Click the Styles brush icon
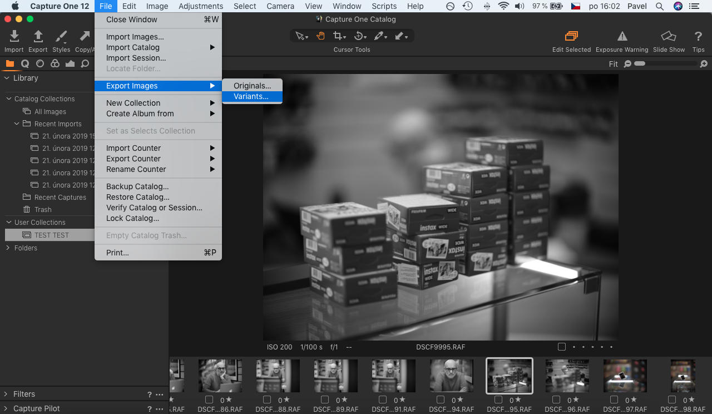Viewport: 712px width, 414px height. coord(61,36)
